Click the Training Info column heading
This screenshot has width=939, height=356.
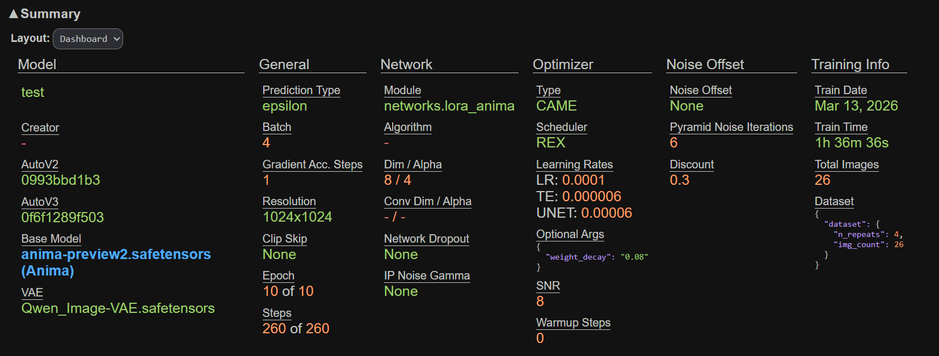(x=850, y=65)
